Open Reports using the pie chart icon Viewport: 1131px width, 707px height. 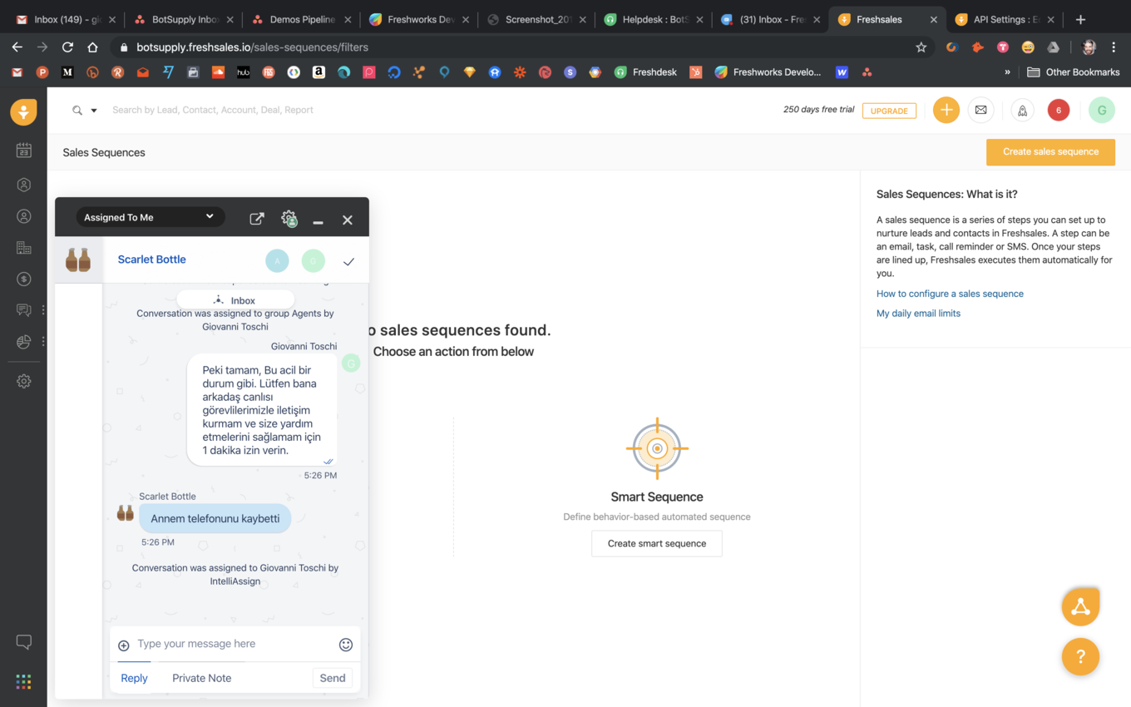click(23, 341)
